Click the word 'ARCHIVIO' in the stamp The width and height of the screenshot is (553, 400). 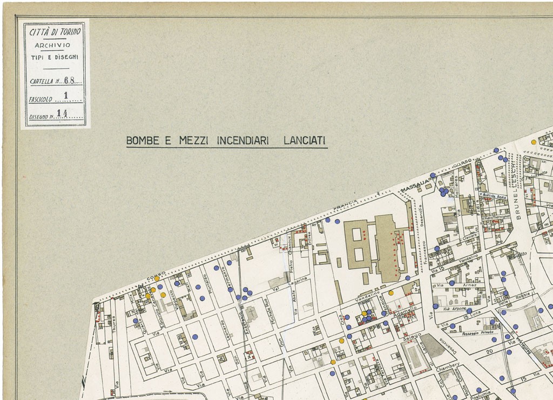pos(52,45)
